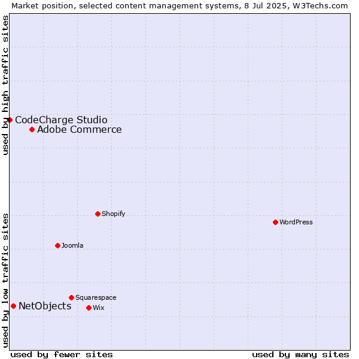Click the 'used by high traffic sites' axis label
The width and height of the screenshot is (359, 359).
tap(5, 85)
